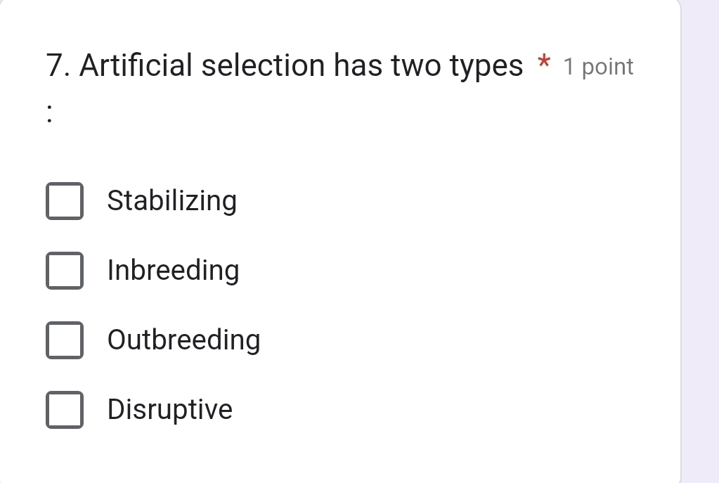This screenshot has width=719, height=483.
Task: Click the Disruptive label text
Action: click(169, 410)
